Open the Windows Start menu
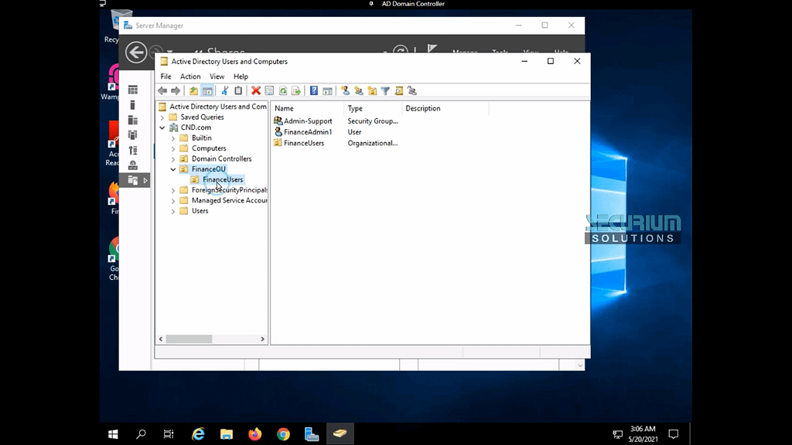 coord(113,434)
